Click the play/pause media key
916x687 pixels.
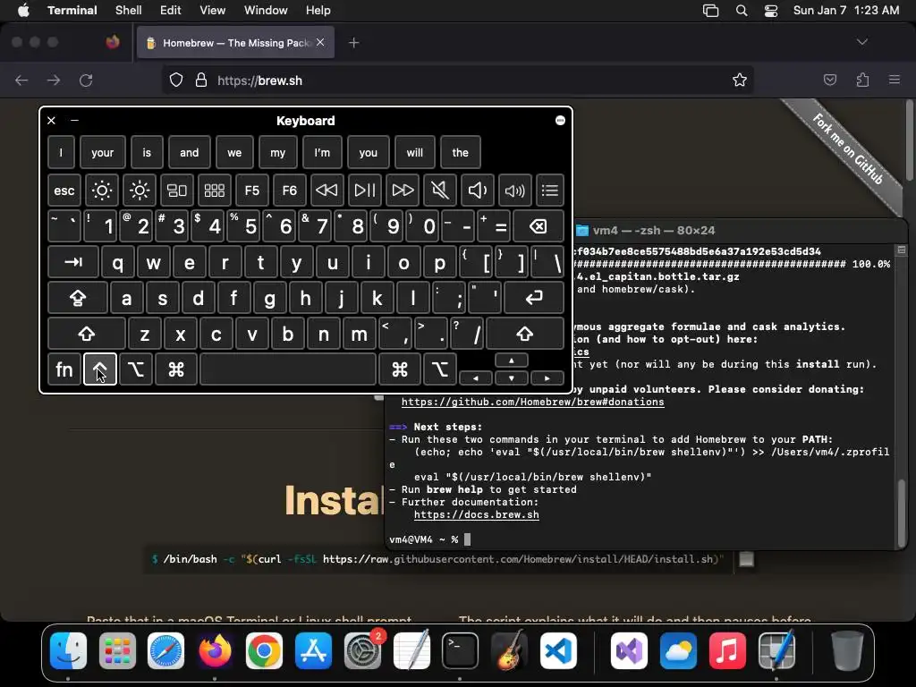[365, 190]
